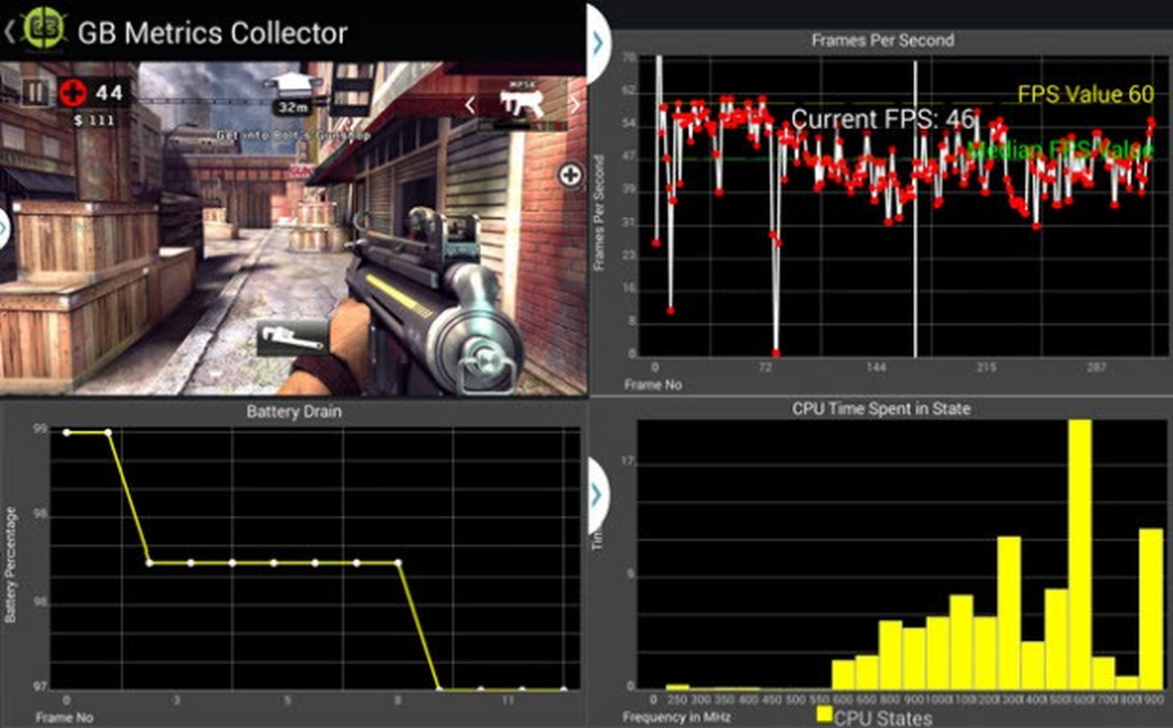The image size is (1173, 728).
Task: Select the MP5K weapon icon
Action: coord(521,103)
